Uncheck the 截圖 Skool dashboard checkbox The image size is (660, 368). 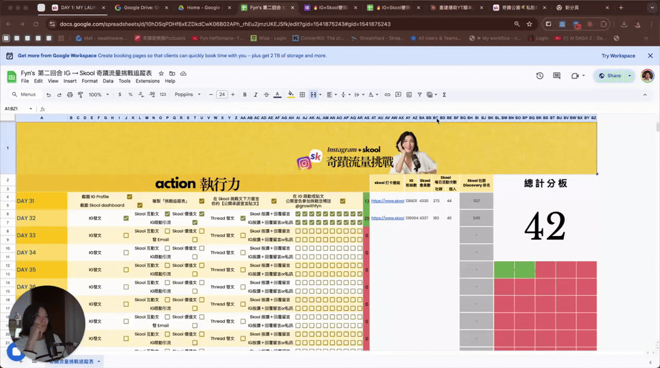click(140, 205)
